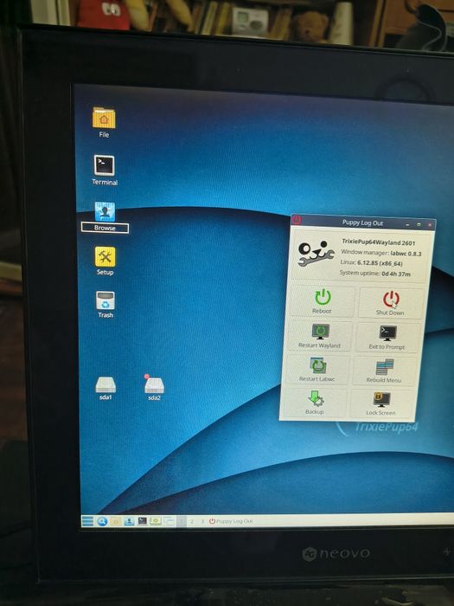454x606 pixels.
Task: Click the 'labwc 0.8.3' window manager text
Action: tap(406, 254)
